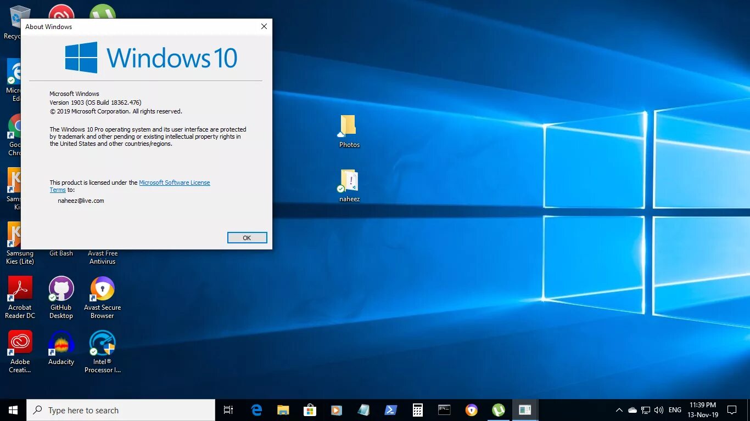Screen dimensions: 750x421
Task: Open the Windows Start menu
Action: 13,410
